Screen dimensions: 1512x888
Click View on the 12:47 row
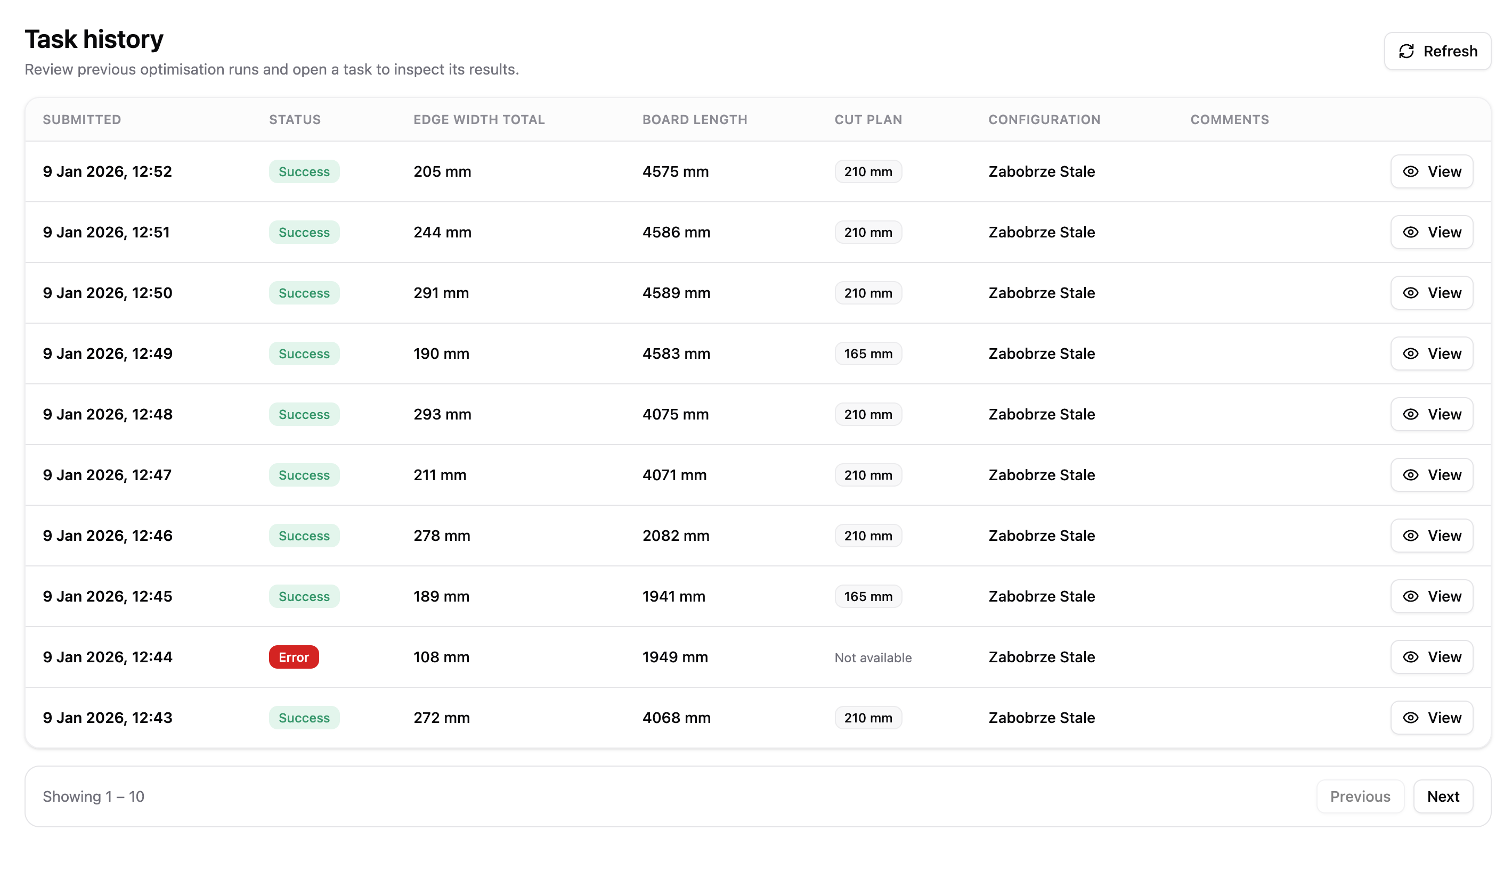[x=1432, y=475]
